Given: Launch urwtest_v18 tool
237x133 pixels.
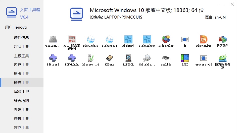Looking at the screenshot, I should click(x=204, y=58).
